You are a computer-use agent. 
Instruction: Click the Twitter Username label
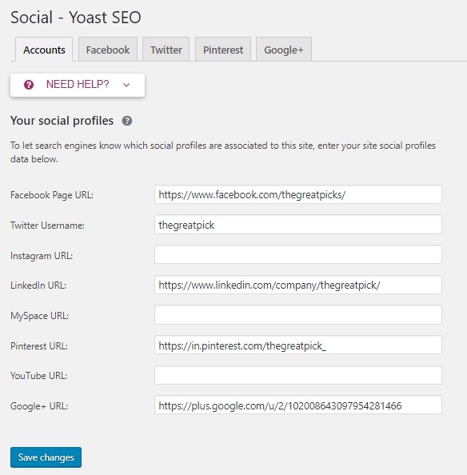[x=47, y=226]
